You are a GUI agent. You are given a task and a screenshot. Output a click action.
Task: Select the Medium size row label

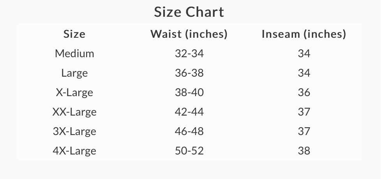coord(74,54)
